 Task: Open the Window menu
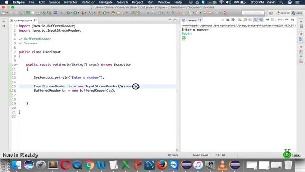(x=164, y=2)
